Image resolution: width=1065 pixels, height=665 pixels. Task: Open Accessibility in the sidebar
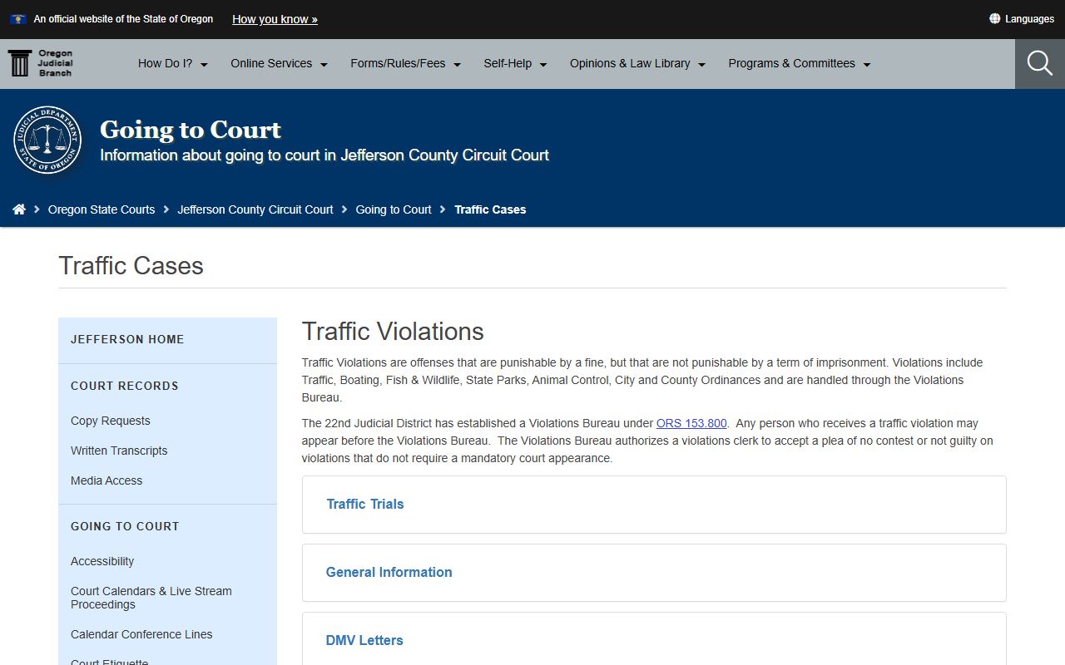(x=102, y=561)
